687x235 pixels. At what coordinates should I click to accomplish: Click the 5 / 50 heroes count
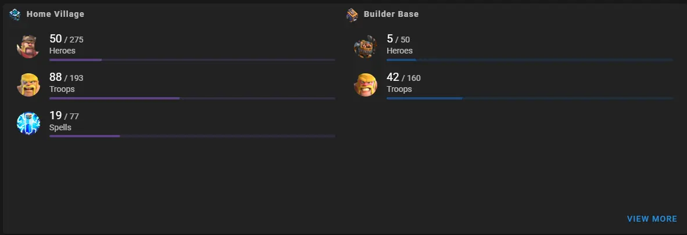tap(398, 39)
